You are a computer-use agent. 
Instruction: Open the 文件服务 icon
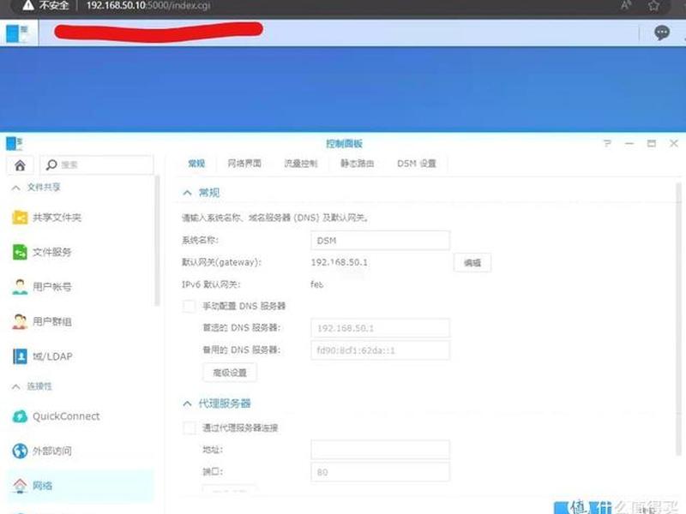point(20,252)
